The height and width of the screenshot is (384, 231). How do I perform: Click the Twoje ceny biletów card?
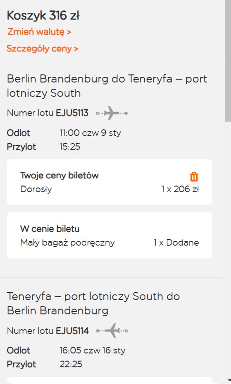coord(109,182)
